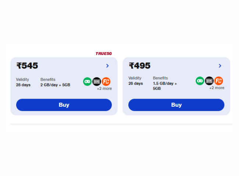
Task: Click the green icon on ₹495 plan
Action: pyautogui.click(x=200, y=81)
